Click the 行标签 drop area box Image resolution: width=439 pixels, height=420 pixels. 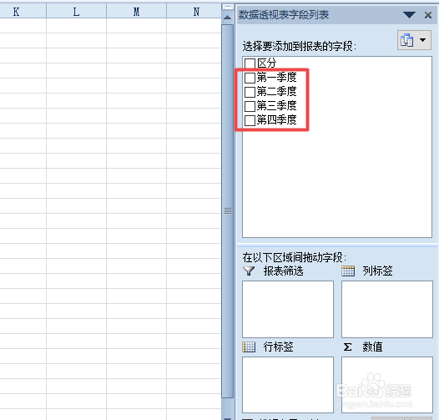(x=288, y=385)
